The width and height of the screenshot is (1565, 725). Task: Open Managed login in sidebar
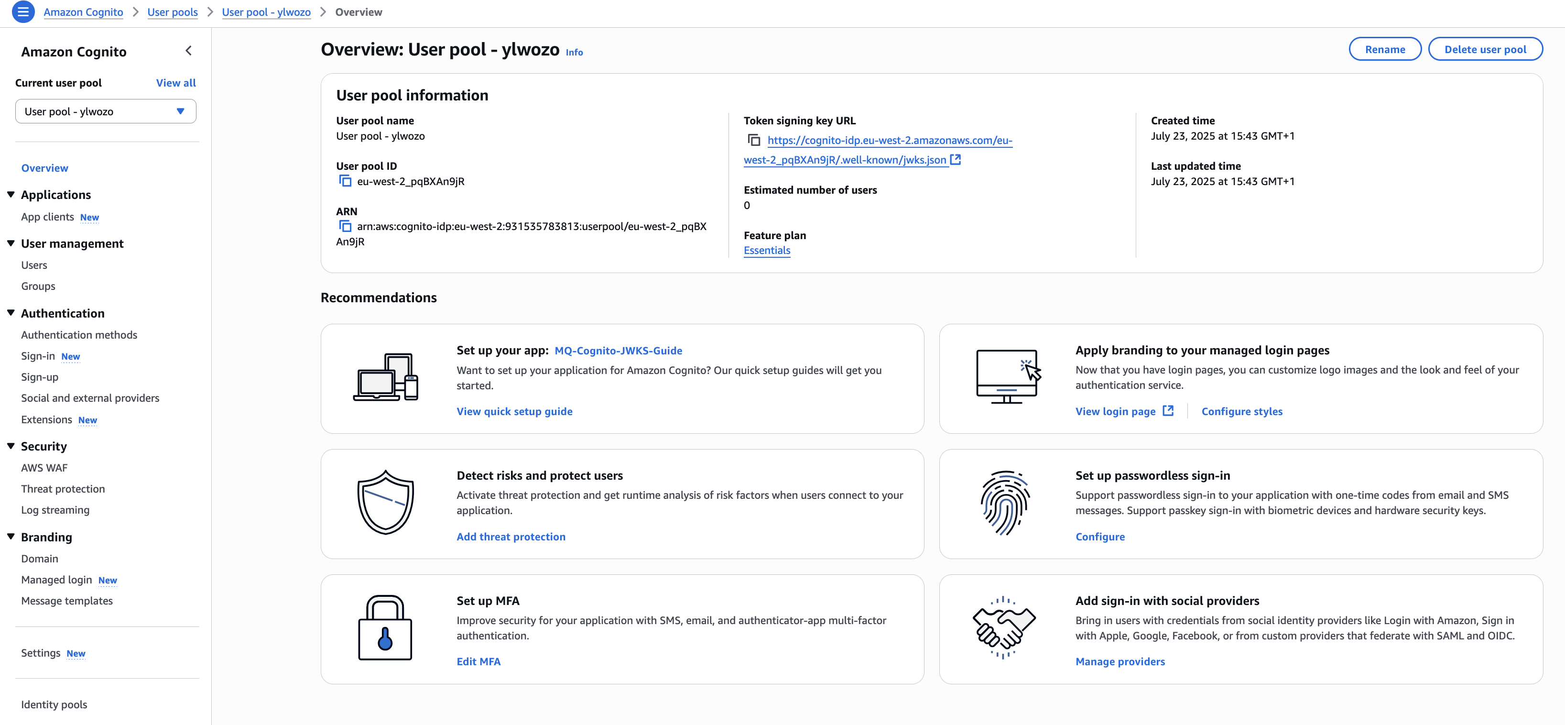[x=56, y=580]
